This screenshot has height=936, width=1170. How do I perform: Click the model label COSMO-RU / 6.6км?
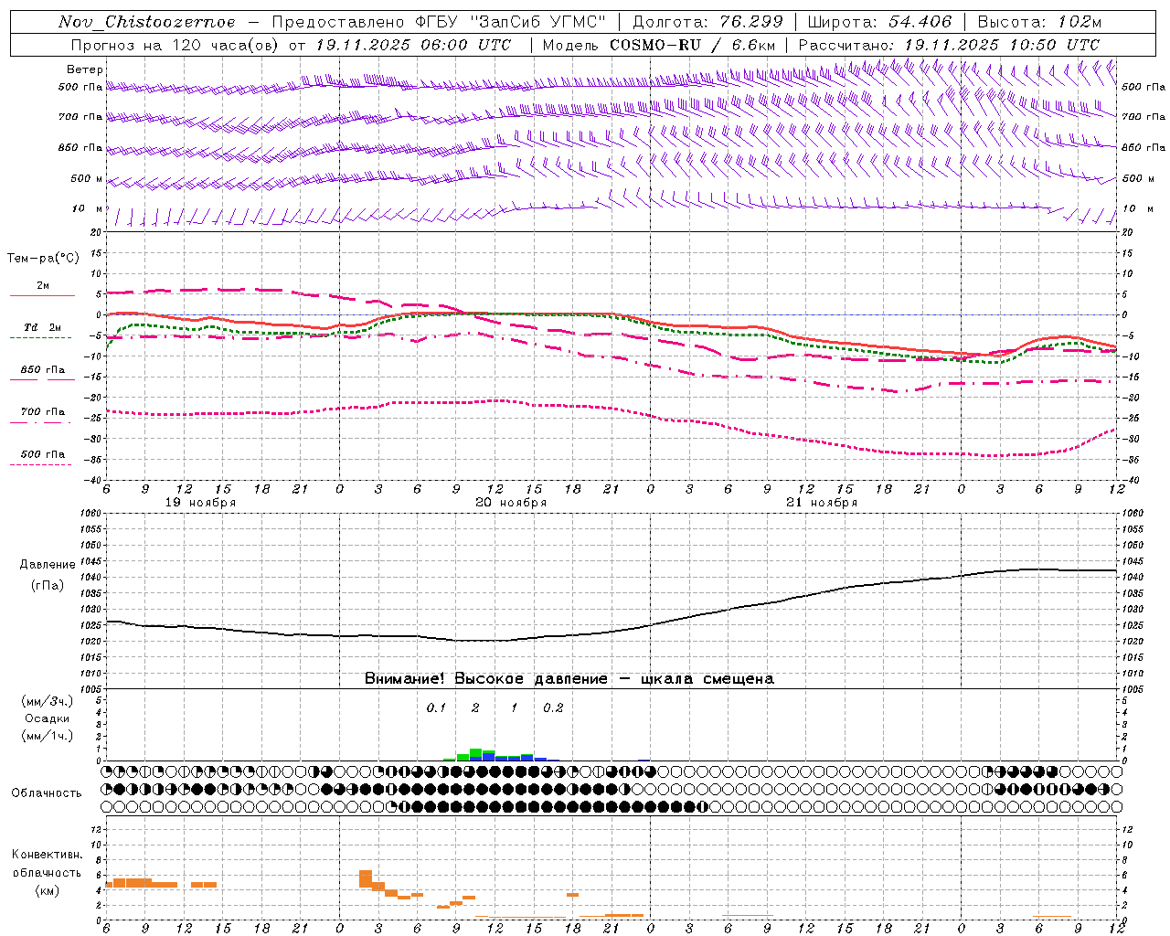coord(693,45)
